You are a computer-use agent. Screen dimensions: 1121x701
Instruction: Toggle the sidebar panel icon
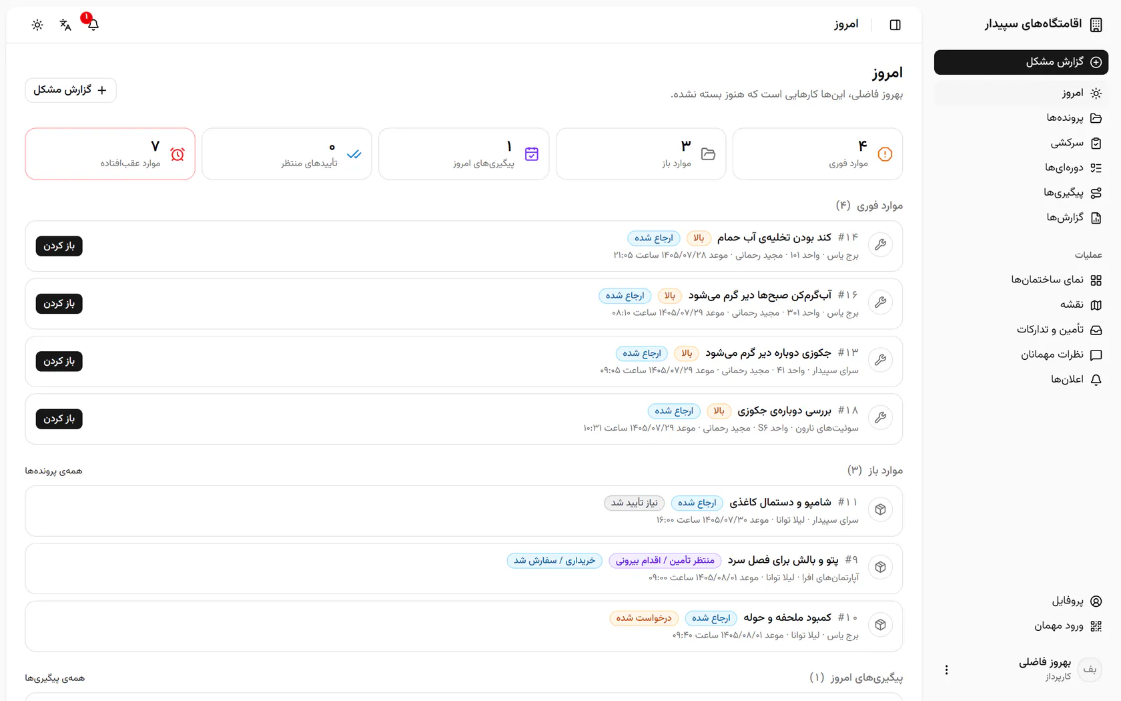pyautogui.click(x=895, y=25)
